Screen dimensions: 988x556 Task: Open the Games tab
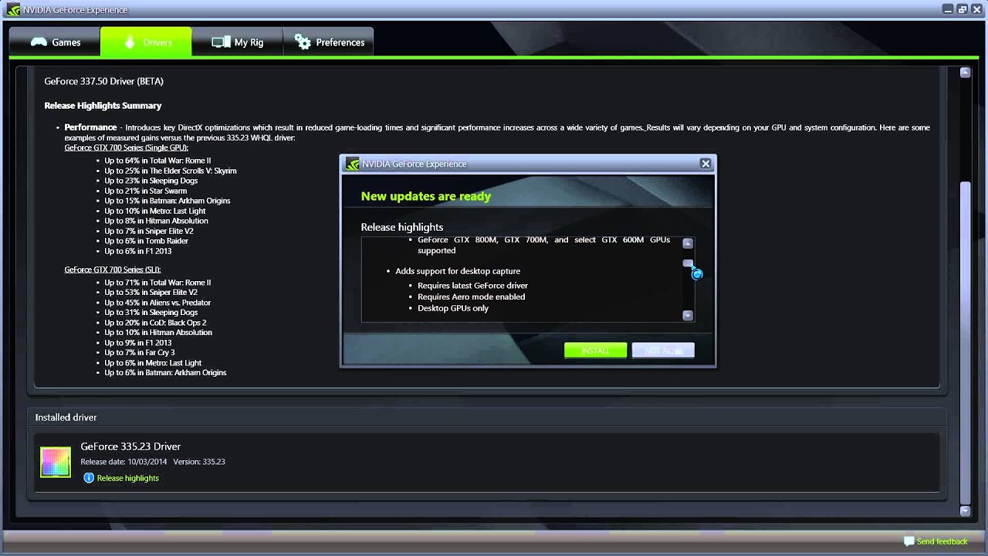click(55, 42)
